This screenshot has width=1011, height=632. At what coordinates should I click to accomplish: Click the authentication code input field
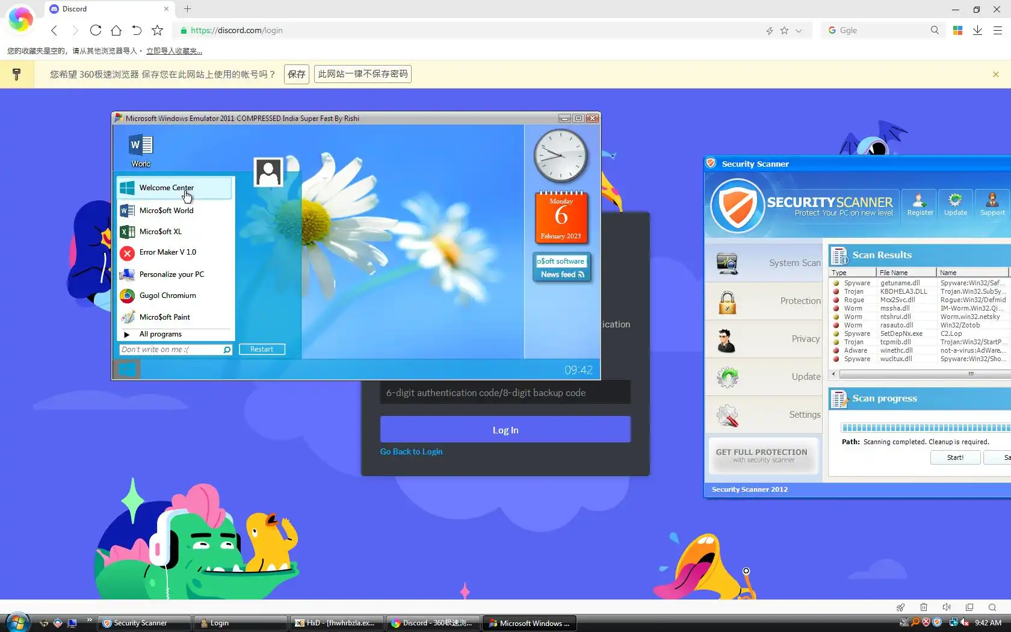[x=505, y=392]
